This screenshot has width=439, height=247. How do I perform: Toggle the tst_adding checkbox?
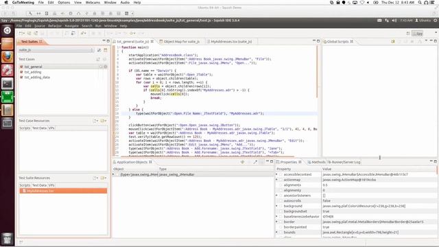coord(21,72)
